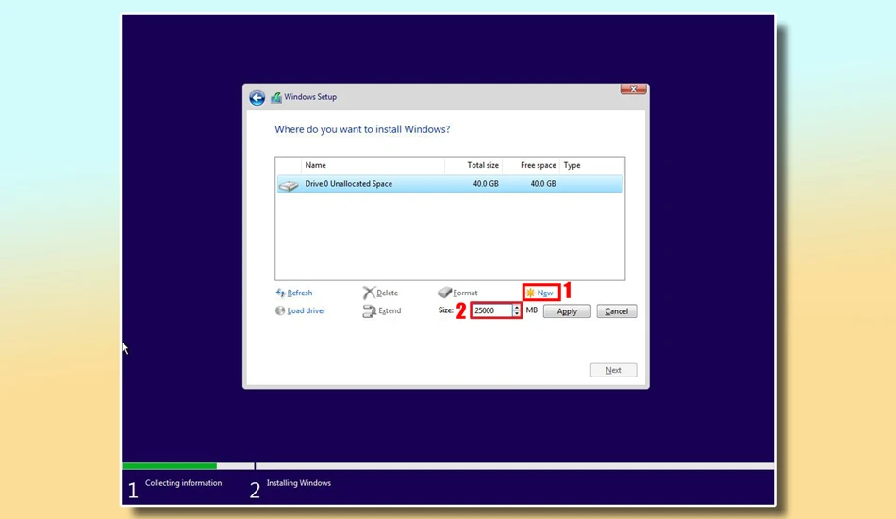896x519 pixels.
Task: Click the Next button
Action: pyautogui.click(x=613, y=370)
